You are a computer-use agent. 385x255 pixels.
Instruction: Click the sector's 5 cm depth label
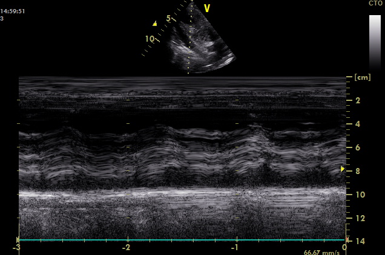(x=169, y=19)
